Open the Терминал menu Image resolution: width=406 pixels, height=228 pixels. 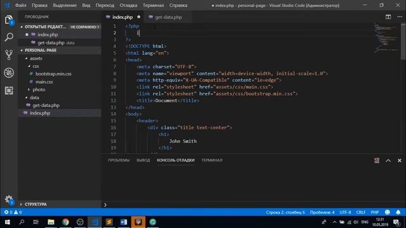click(x=154, y=5)
